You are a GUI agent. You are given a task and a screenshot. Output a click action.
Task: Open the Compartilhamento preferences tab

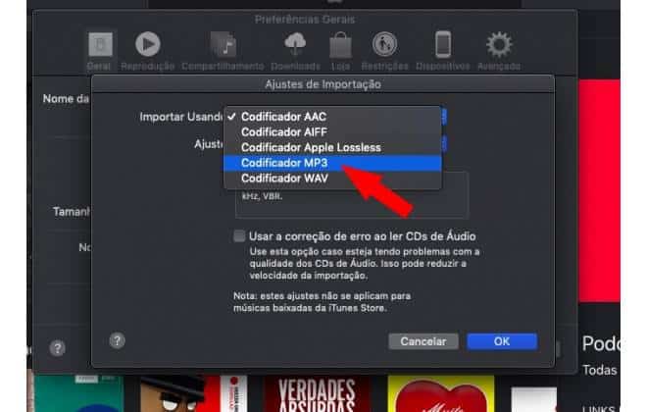click(x=223, y=50)
